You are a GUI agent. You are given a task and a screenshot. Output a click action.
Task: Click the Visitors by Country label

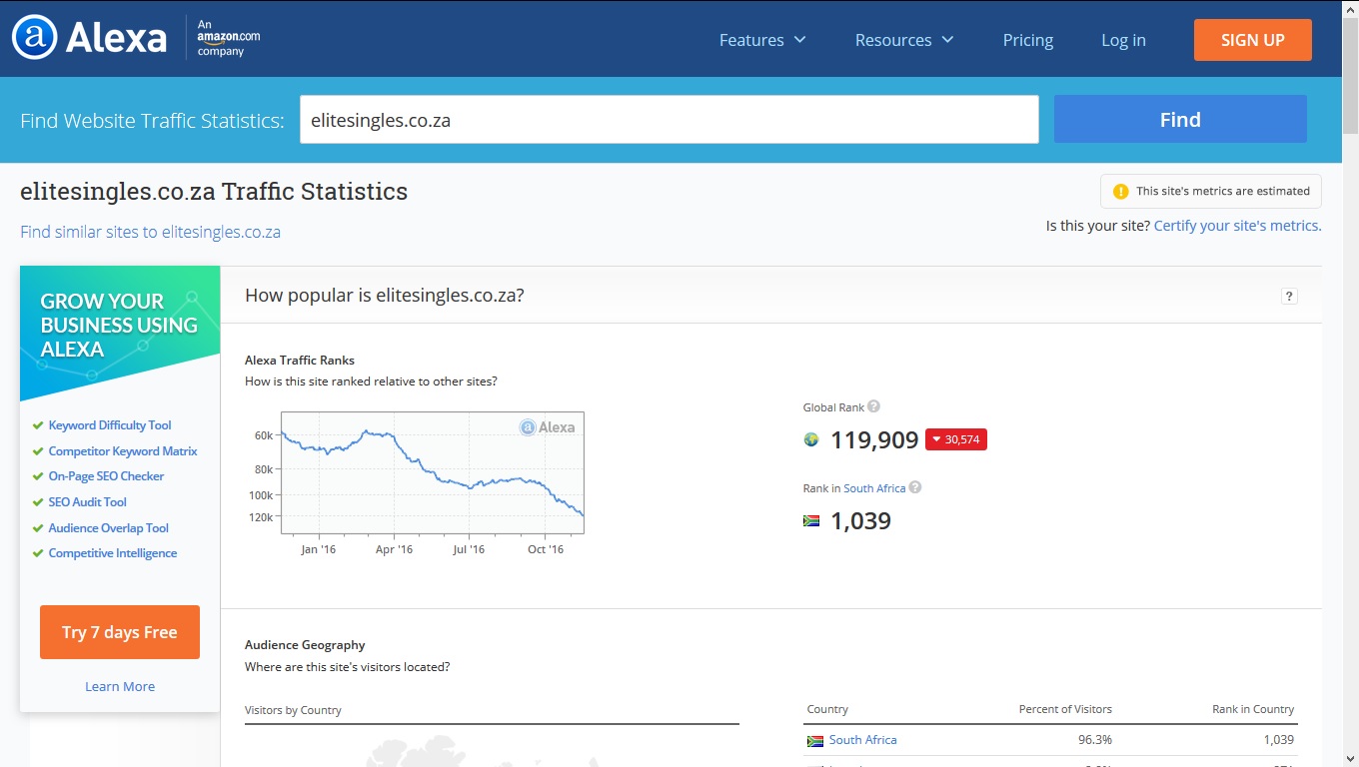[x=293, y=710]
